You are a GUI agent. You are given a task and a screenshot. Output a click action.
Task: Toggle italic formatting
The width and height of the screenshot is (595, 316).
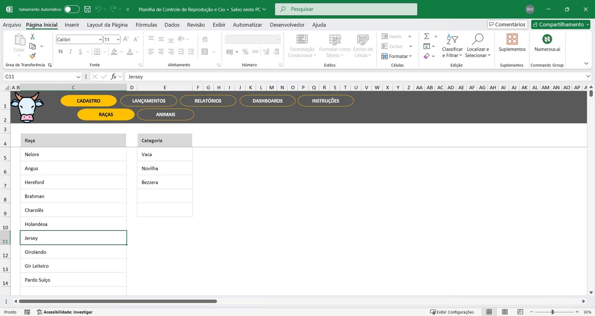tap(70, 52)
